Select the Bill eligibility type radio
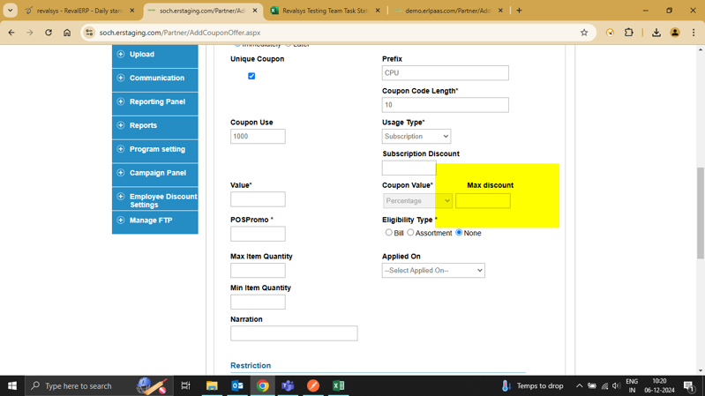705x396 pixels. coord(389,233)
